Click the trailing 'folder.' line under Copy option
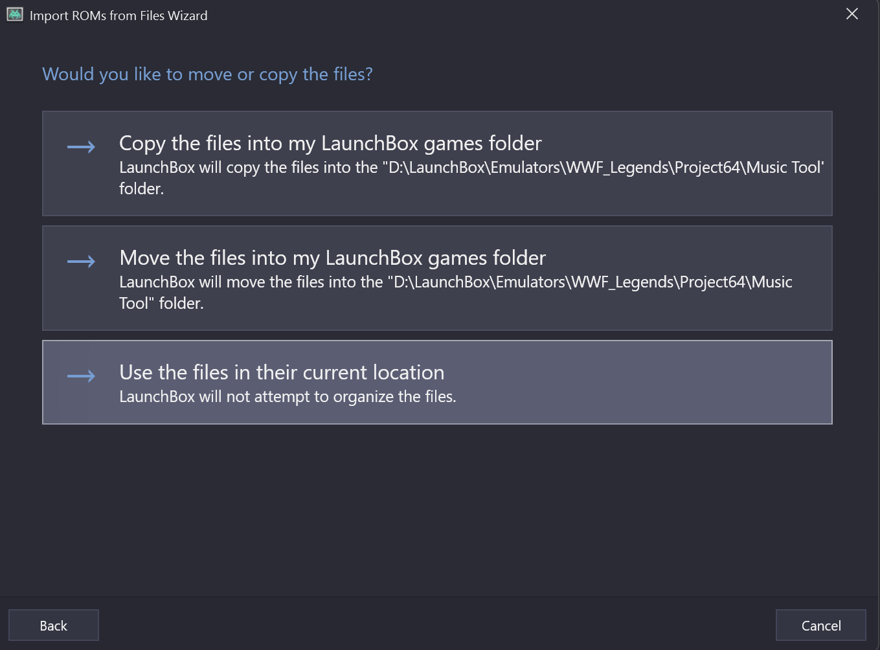The width and height of the screenshot is (880, 650). click(141, 189)
